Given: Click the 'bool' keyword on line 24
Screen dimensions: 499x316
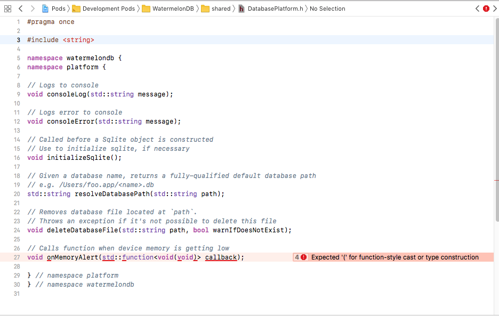Looking at the screenshot, I should pyautogui.click(x=201, y=230).
